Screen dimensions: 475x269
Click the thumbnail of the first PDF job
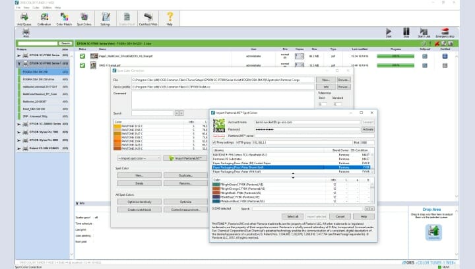[x=94, y=56]
